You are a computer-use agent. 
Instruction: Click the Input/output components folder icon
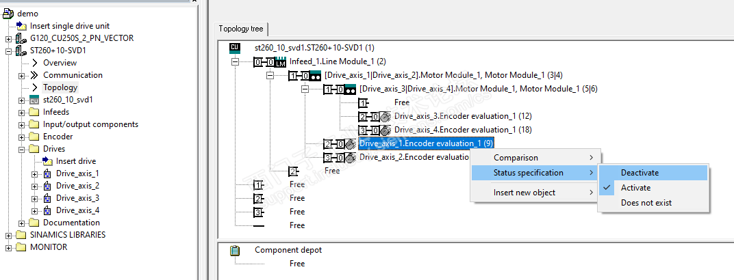(x=34, y=124)
